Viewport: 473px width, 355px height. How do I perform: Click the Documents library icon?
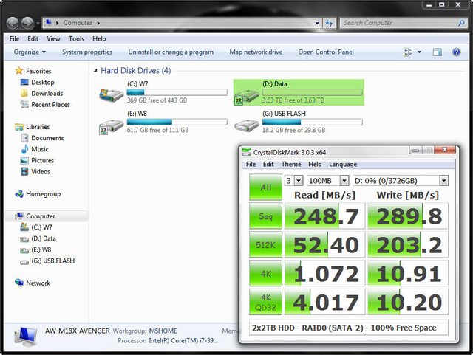(x=24, y=138)
